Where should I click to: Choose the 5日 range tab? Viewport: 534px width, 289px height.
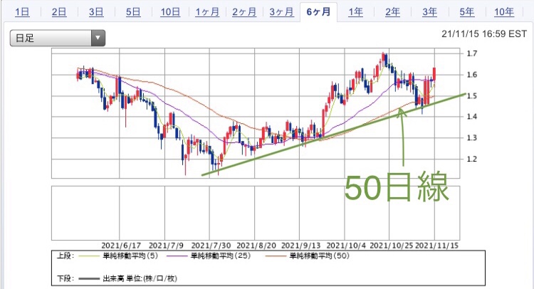(x=133, y=12)
